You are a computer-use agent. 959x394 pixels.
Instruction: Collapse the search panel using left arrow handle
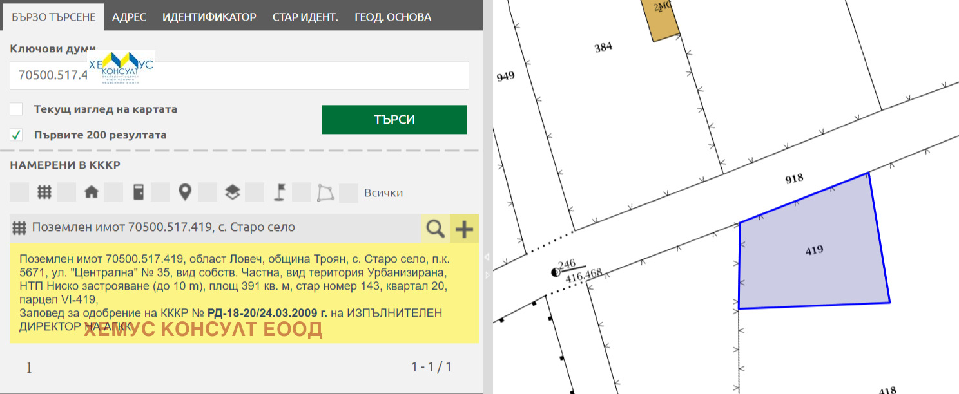[487, 257]
